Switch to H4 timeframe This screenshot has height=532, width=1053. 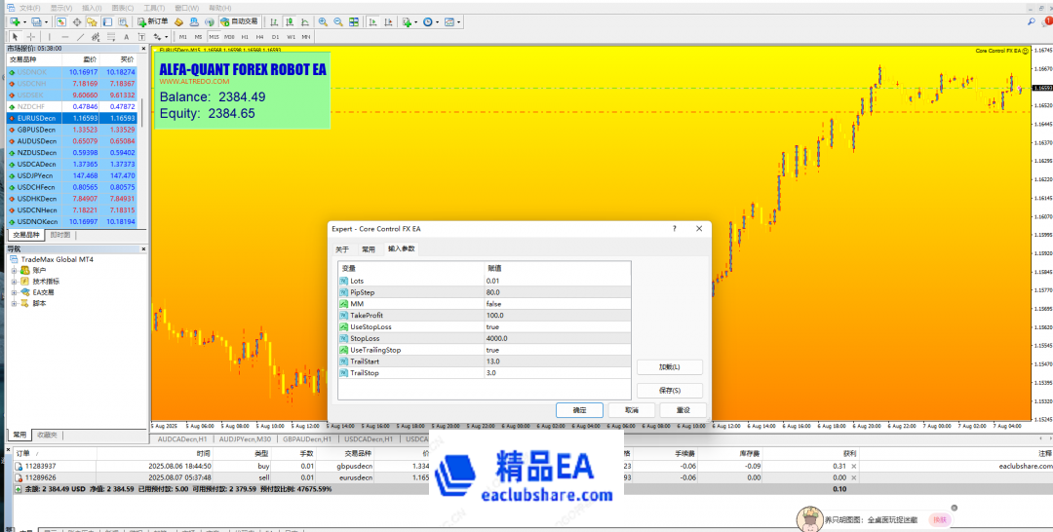[x=260, y=36]
